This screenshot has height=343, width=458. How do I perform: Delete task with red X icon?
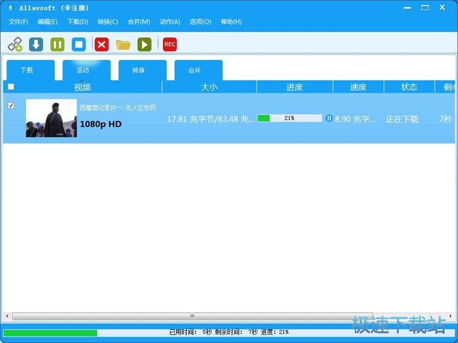pyautogui.click(x=101, y=45)
